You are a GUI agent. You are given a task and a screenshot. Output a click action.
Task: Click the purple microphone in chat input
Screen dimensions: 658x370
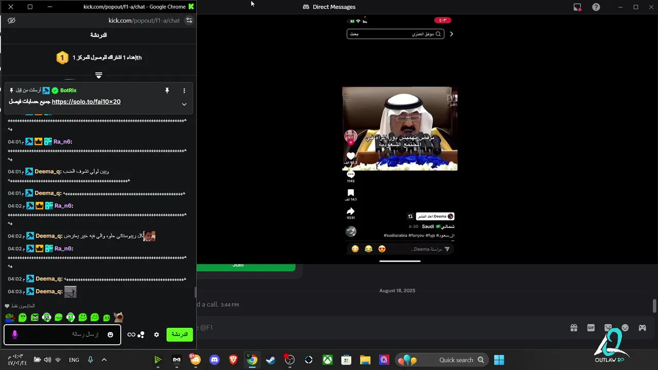coord(14,335)
